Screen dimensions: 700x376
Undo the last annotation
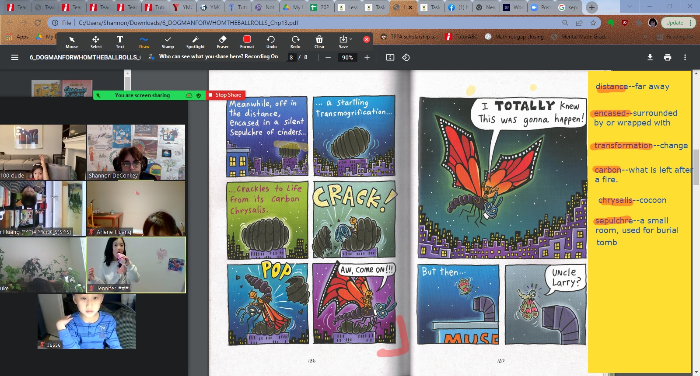(271, 42)
